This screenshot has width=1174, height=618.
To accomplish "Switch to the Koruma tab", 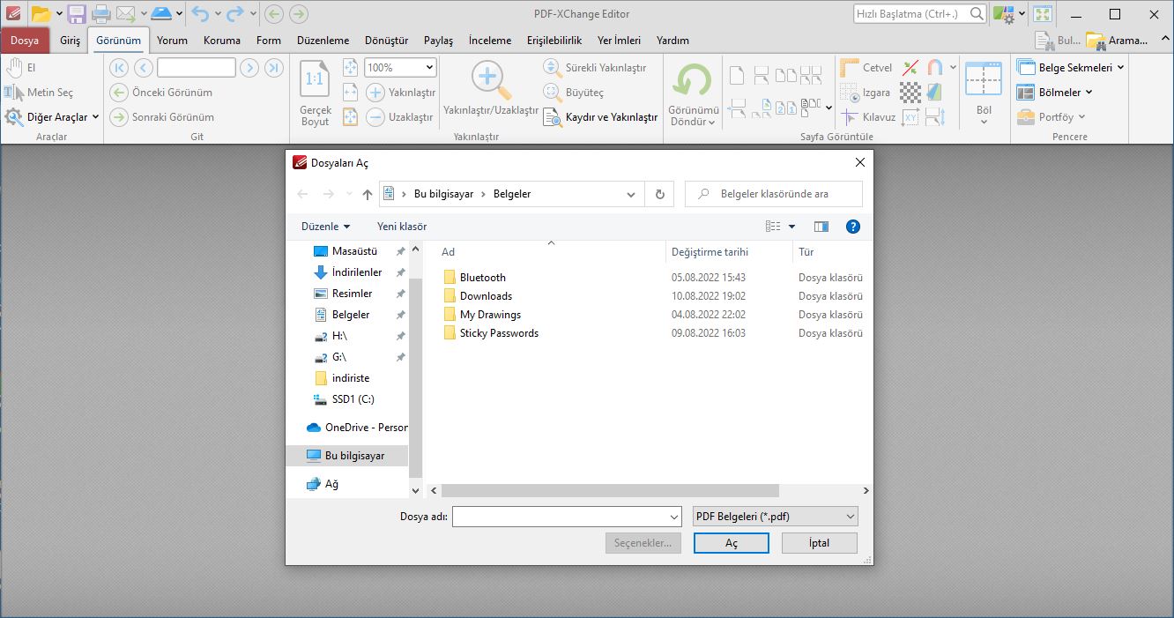I will pyautogui.click(x=222, y=40).
